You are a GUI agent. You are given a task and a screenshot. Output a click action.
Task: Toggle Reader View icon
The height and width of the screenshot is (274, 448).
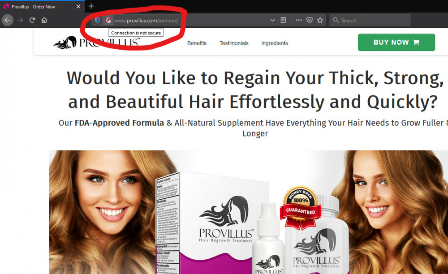[x=284, y=20]
